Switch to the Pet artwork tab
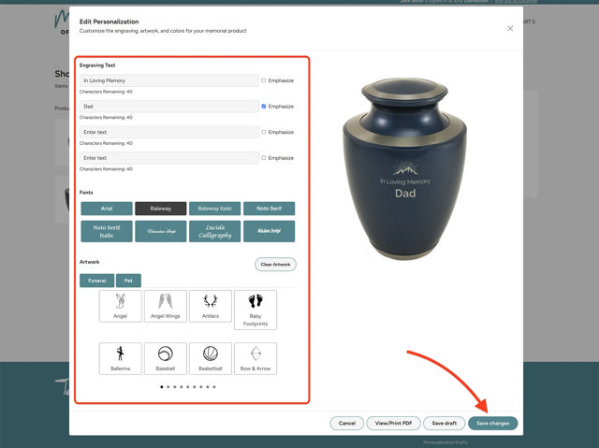This screenshot has height=448, width=599. point(128,281)
